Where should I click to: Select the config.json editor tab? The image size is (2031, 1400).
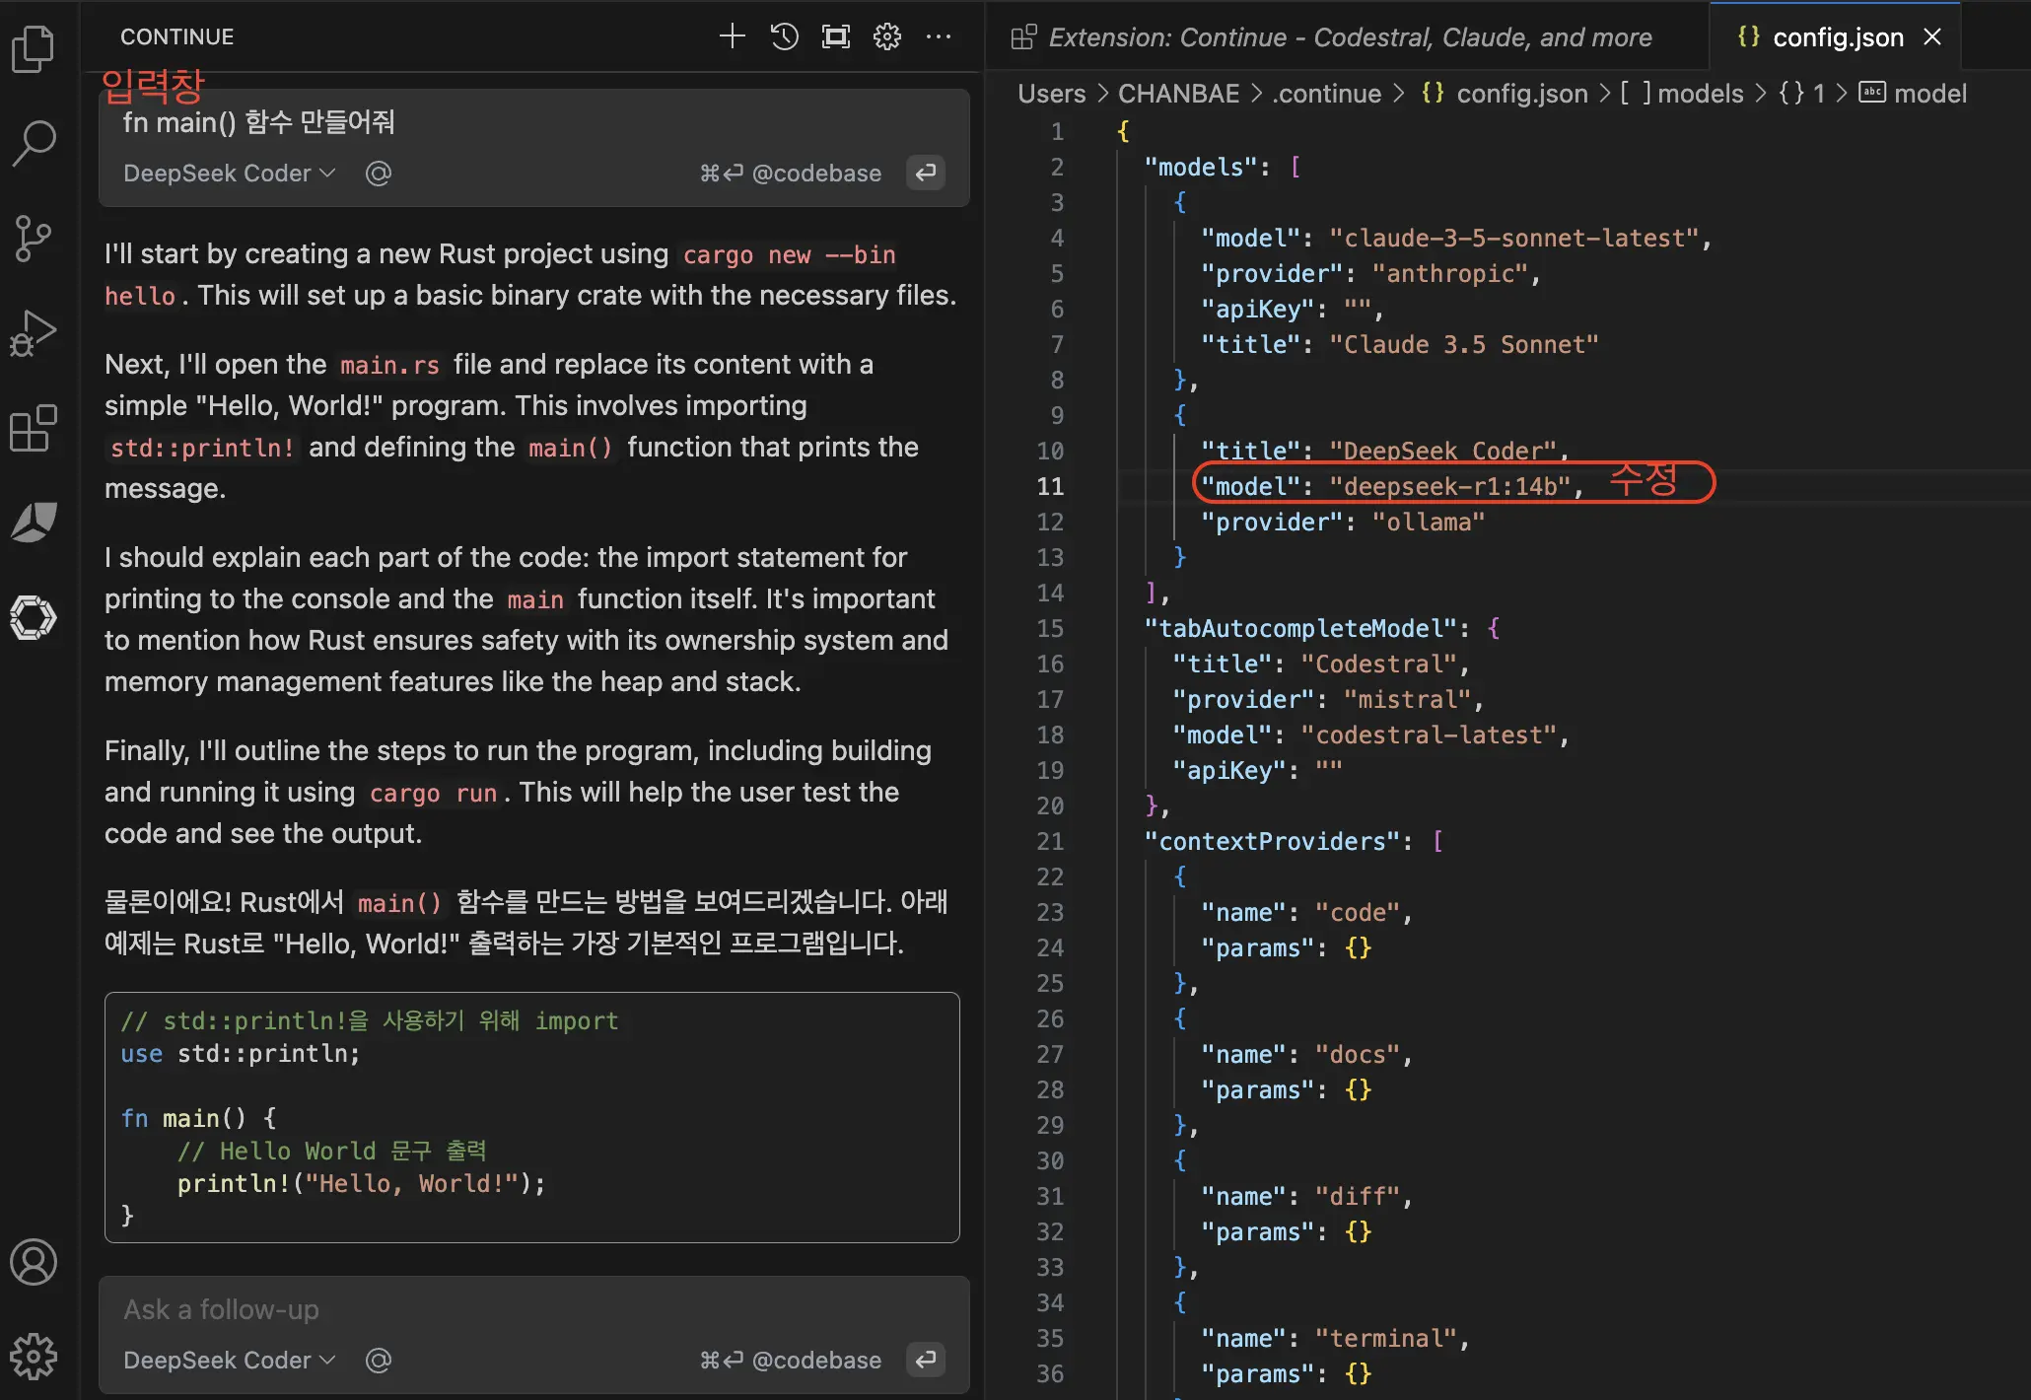[1837, 37]
